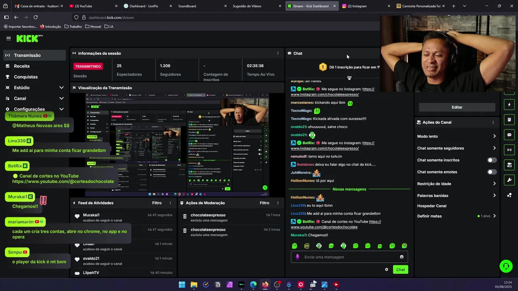Reload the page
This screenshot has height=291, width=518.
point(36,17)
